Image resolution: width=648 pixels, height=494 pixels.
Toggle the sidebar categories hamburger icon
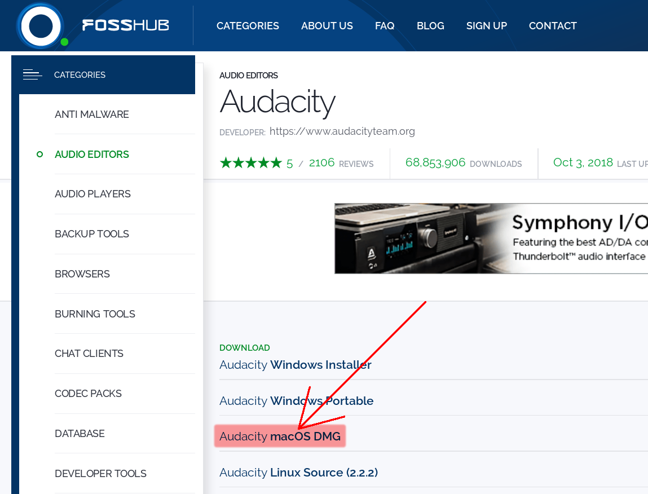[x=32, y=74]
